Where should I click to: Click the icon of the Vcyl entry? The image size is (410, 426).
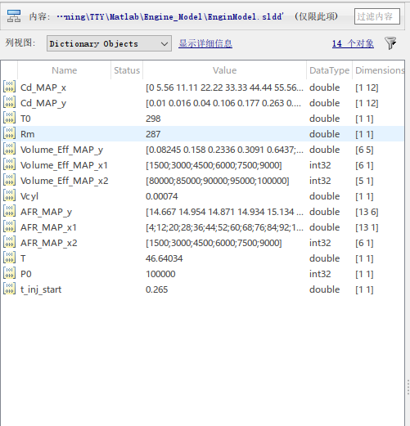click(x=9, y=196)
